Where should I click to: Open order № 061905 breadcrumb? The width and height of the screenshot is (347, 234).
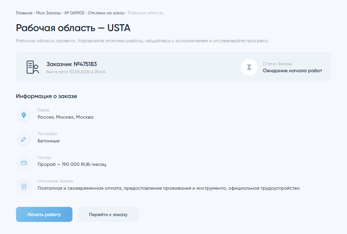click(74, 13)
